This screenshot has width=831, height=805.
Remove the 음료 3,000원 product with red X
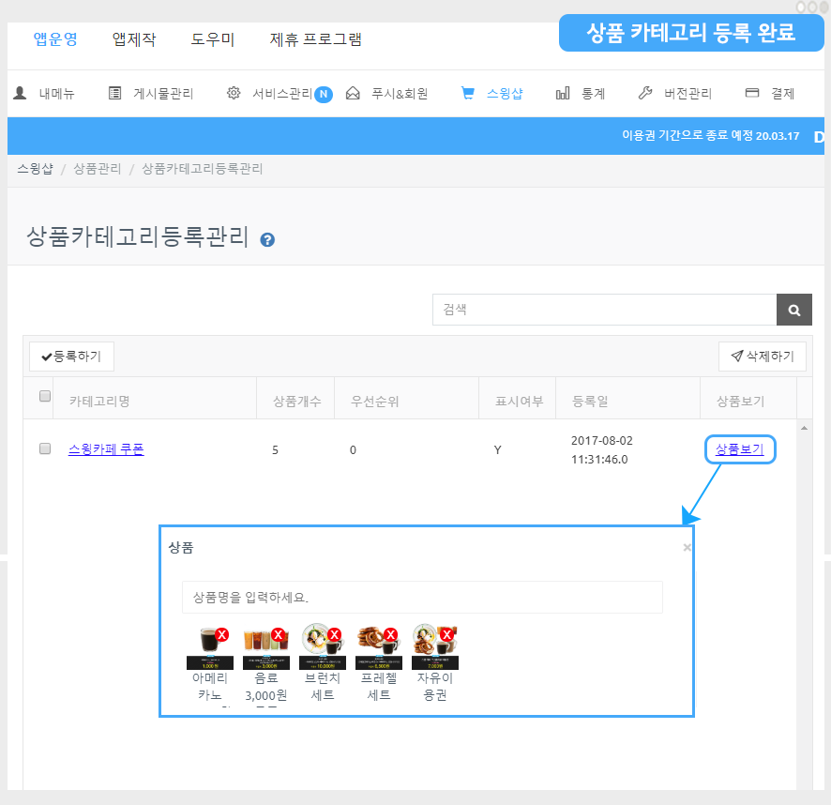[x=279, y=635]
